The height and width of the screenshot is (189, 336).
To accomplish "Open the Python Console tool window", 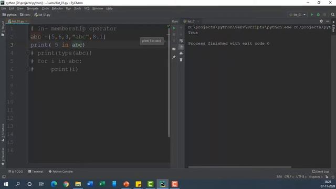I will click(61, 172).
